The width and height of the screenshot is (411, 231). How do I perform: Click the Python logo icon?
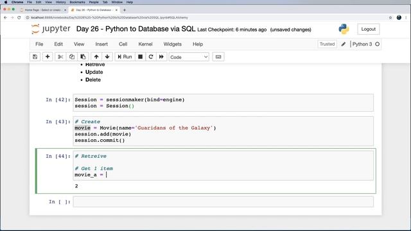coord(344,29)
